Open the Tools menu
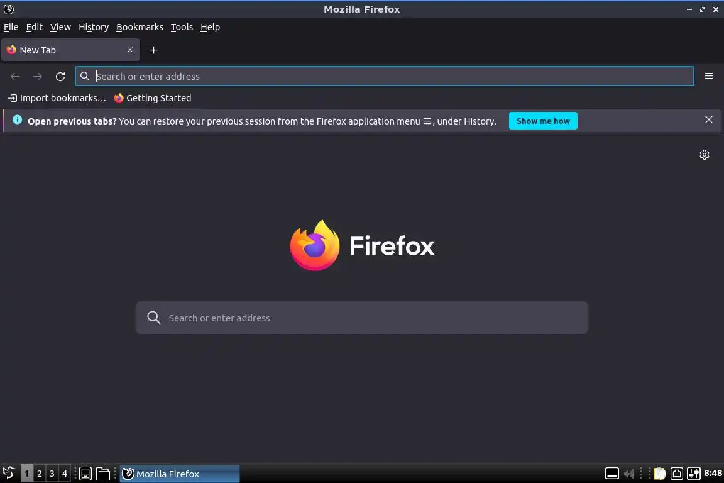Image resolution: width=724 pixels, height=483 pixels. coord(182,27)
